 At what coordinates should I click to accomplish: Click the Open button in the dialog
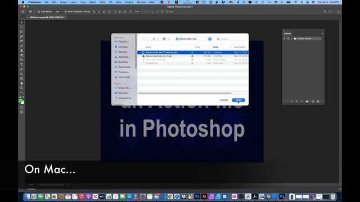click(x=238, y=100)
